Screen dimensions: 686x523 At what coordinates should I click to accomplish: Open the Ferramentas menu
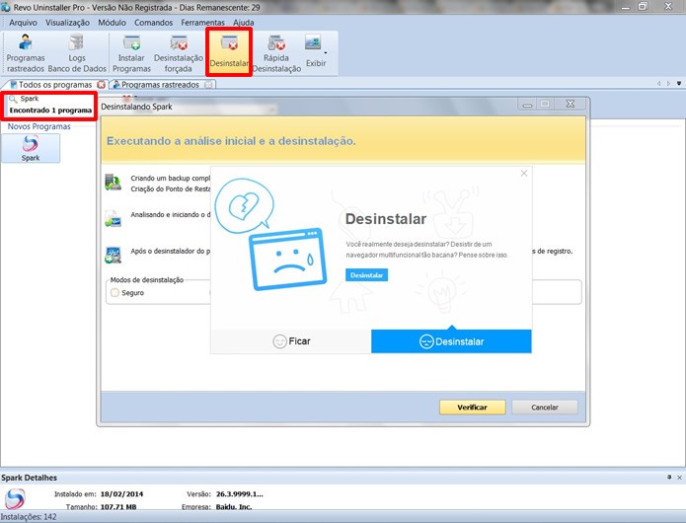coord(202,23)
